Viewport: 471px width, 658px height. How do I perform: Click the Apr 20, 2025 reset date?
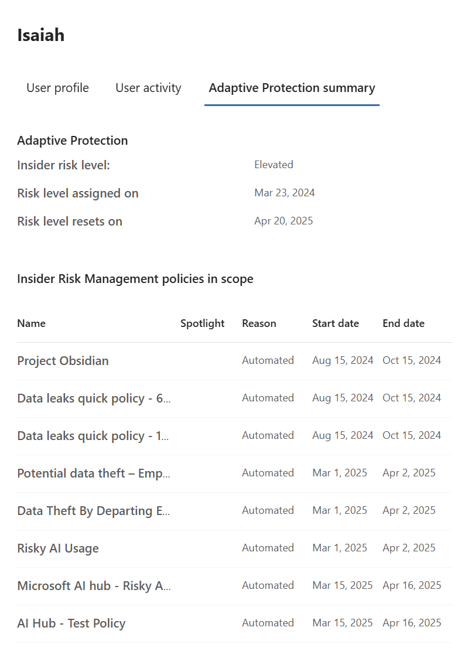click(x=284, y=221)
